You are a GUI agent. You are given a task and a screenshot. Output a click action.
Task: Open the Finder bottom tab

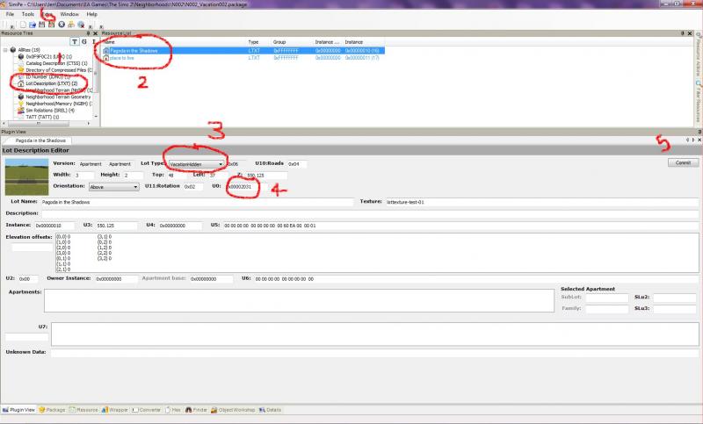point(197,409)
